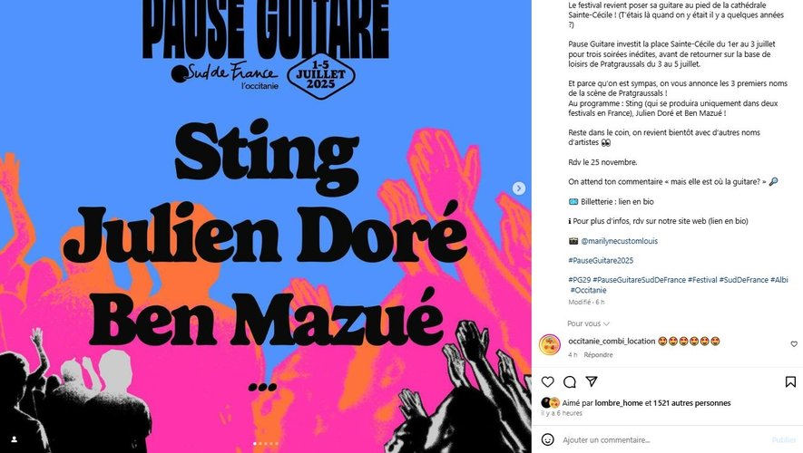The width and height of the screenshot is (803, 453).
Task: Open the #PauseGuitare2025 hashtag
Action: pyautogui.click(x=601, y=260)
